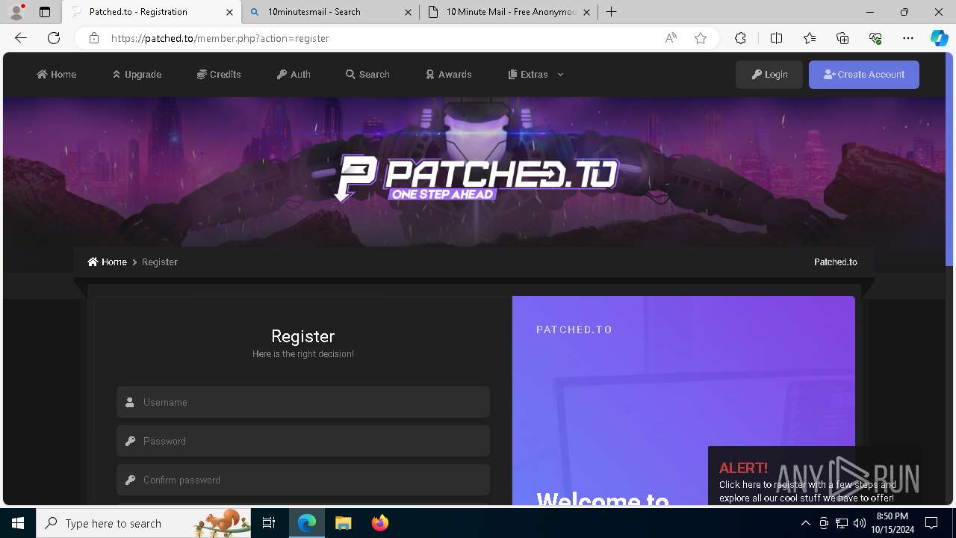Open the Favorites list icon
The height and width of the screenshot is (538, 956).
[810, 38]
